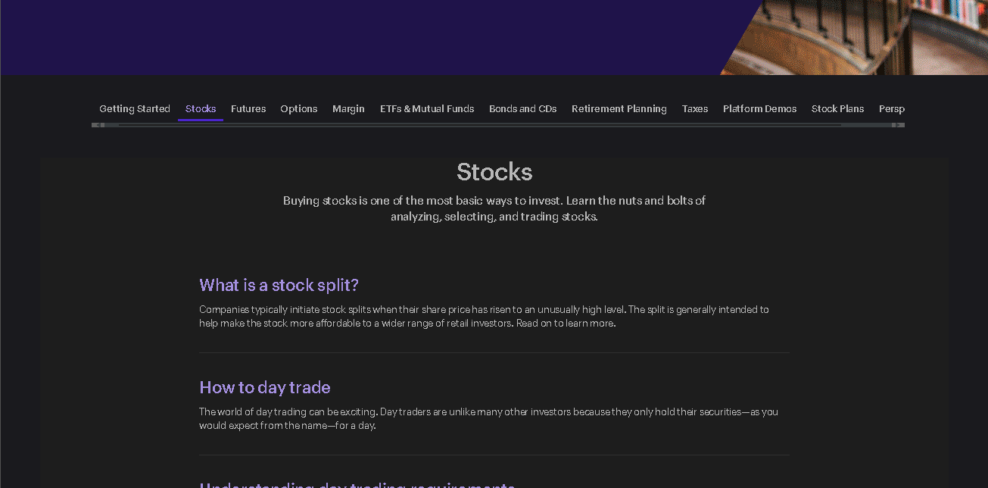Open the Futures section

(248, 108)
